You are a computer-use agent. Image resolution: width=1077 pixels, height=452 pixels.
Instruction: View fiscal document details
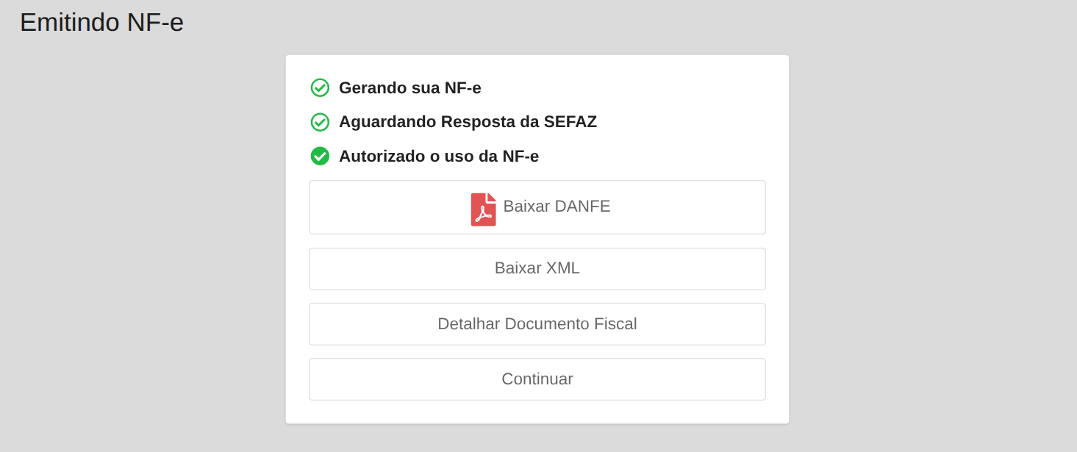click(537, 324)
